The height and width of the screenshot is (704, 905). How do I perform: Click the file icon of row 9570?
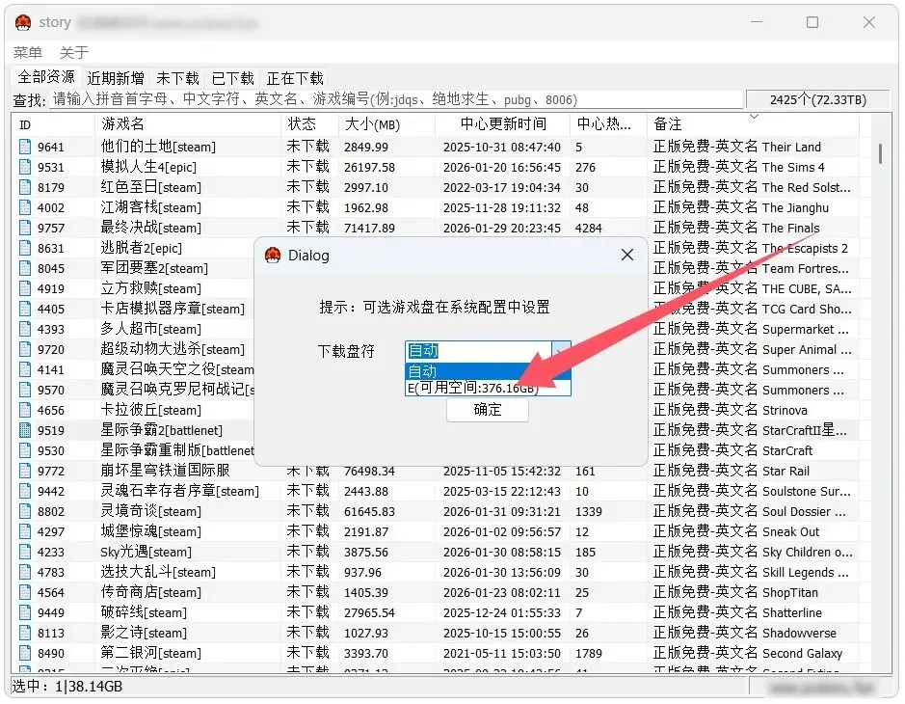coord(25,390)
